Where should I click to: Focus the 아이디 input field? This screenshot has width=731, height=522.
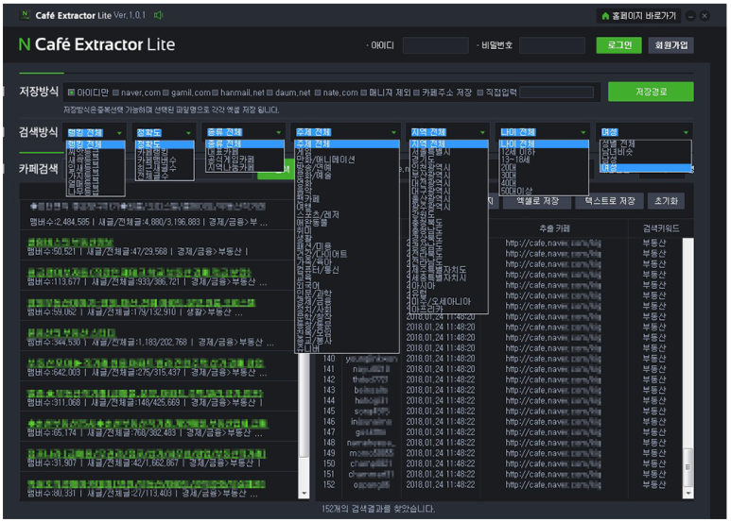point(435,45)
